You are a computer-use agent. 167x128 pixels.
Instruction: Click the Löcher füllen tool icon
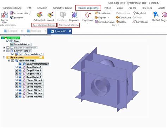(x=5, y=15)
